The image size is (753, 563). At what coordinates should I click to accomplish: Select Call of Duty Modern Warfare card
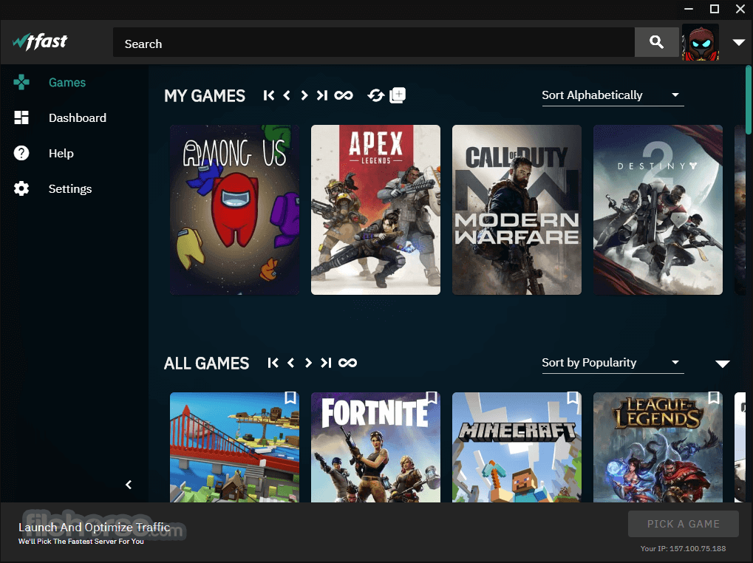tap(517, 210)
